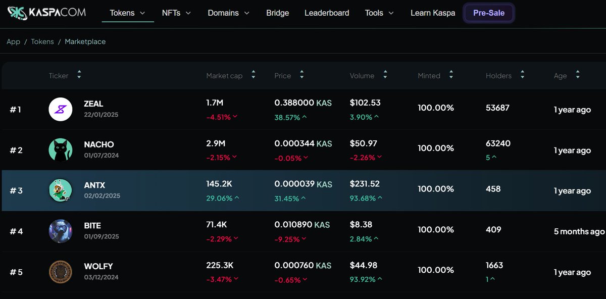Image resolution: width=606 pixels, height=299 pixels.
Task: Click WOLFY holders count 1663
Action: (494, 265)
